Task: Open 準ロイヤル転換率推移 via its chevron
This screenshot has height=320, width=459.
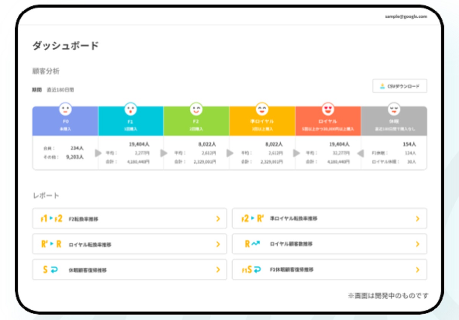Action: [418, 219]
